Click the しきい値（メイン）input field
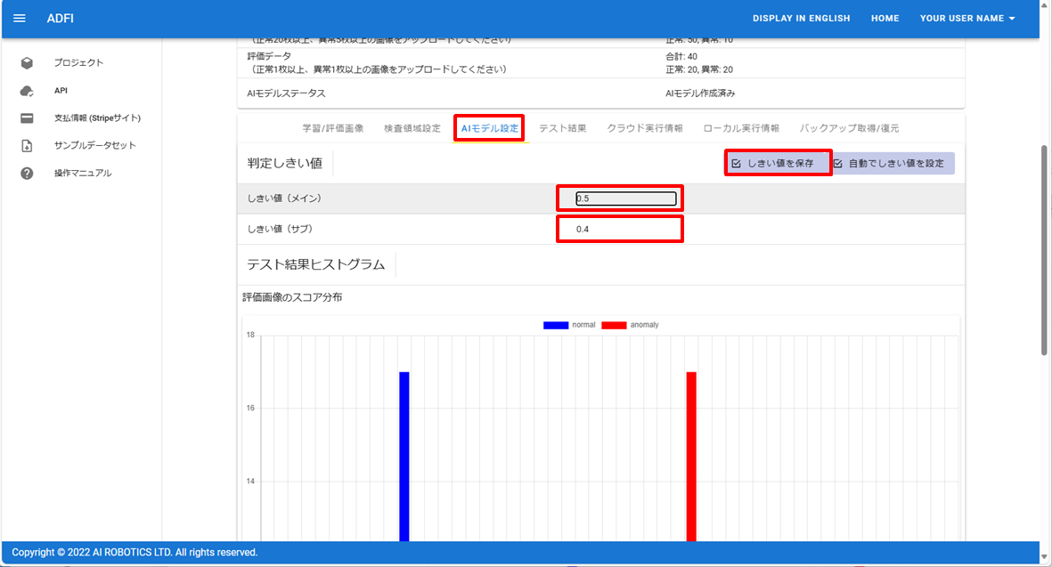Screen dimensions: 1052x567 tap(626, 198)
